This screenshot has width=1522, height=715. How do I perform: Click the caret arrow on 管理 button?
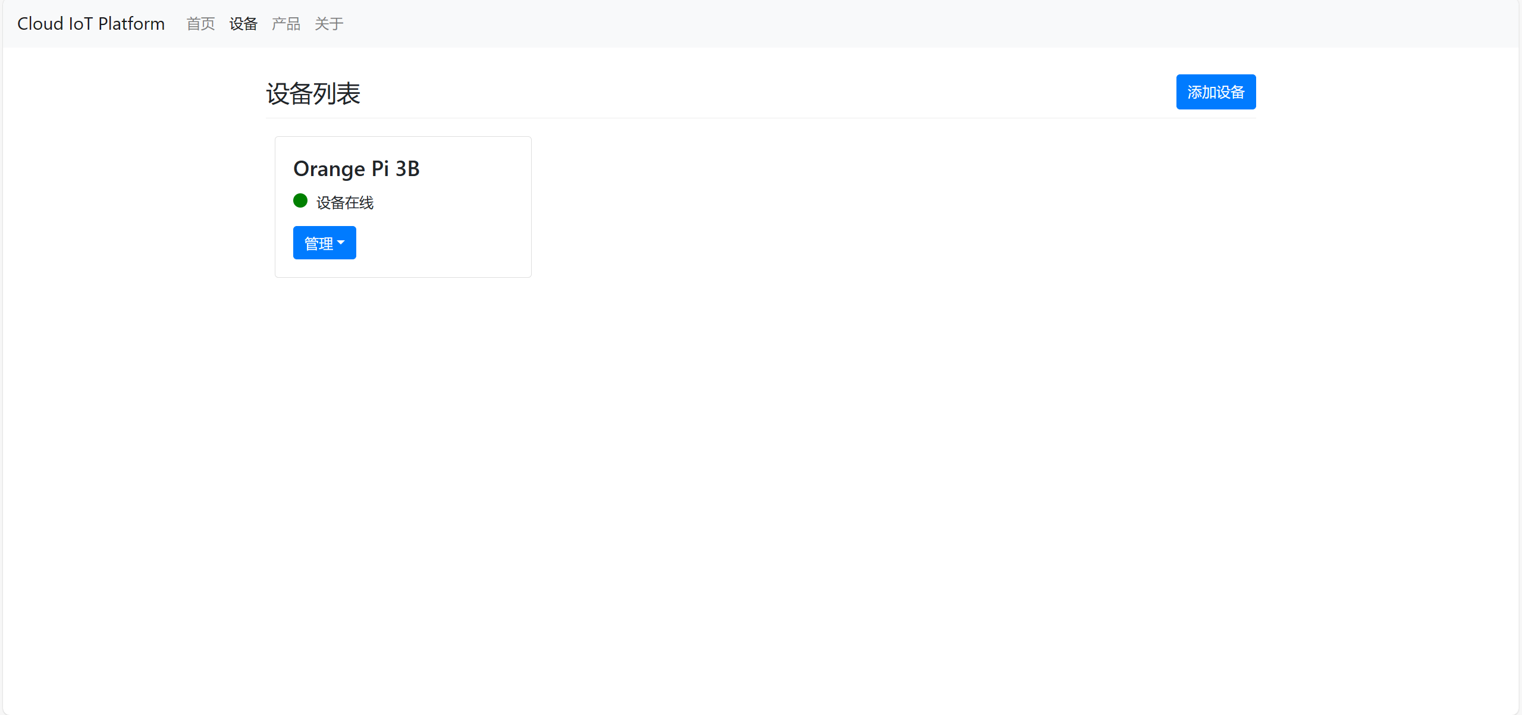(341, 243)
